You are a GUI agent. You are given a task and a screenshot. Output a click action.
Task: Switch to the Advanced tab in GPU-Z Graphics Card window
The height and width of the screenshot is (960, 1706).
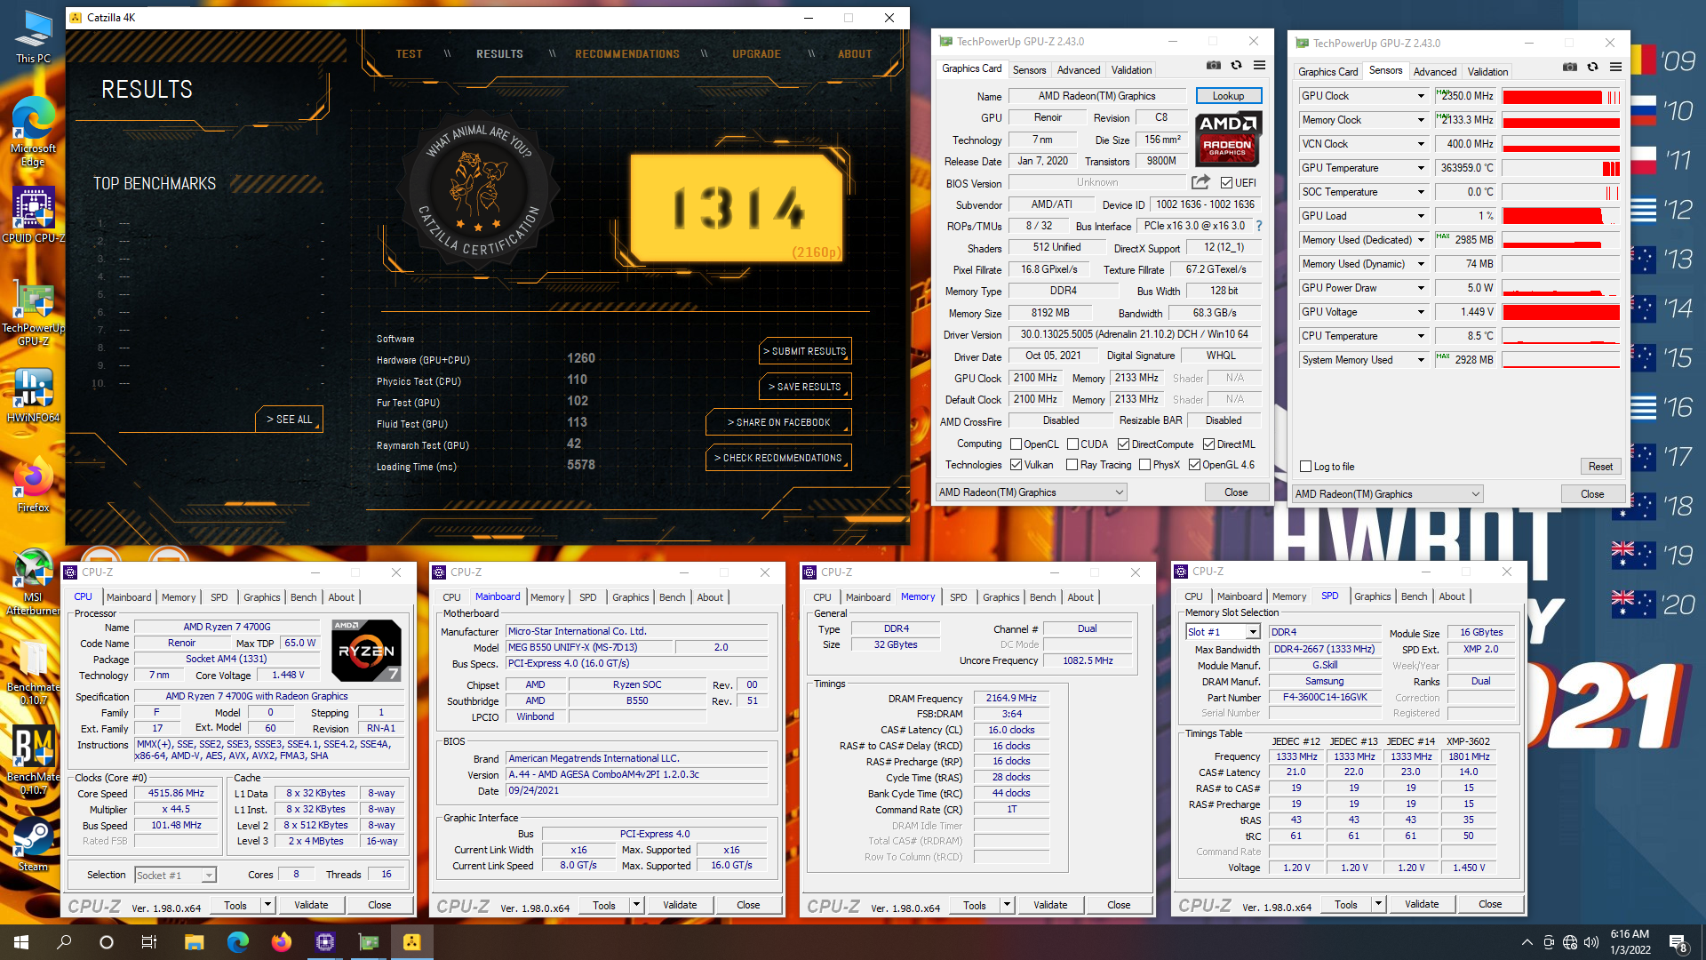point(1078,70)
